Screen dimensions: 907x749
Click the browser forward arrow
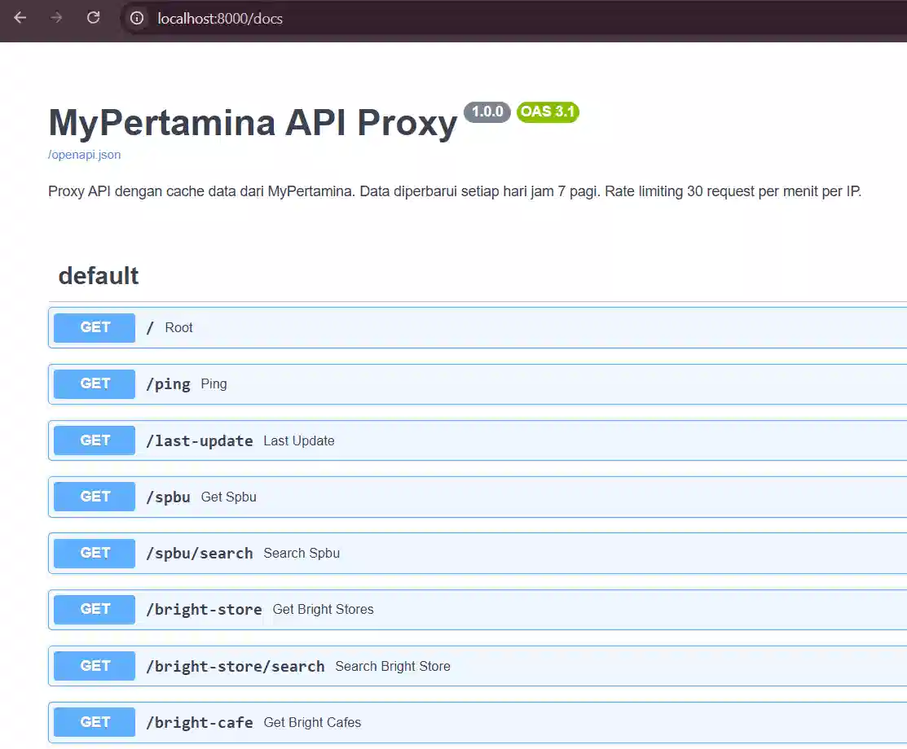point(56,18)
